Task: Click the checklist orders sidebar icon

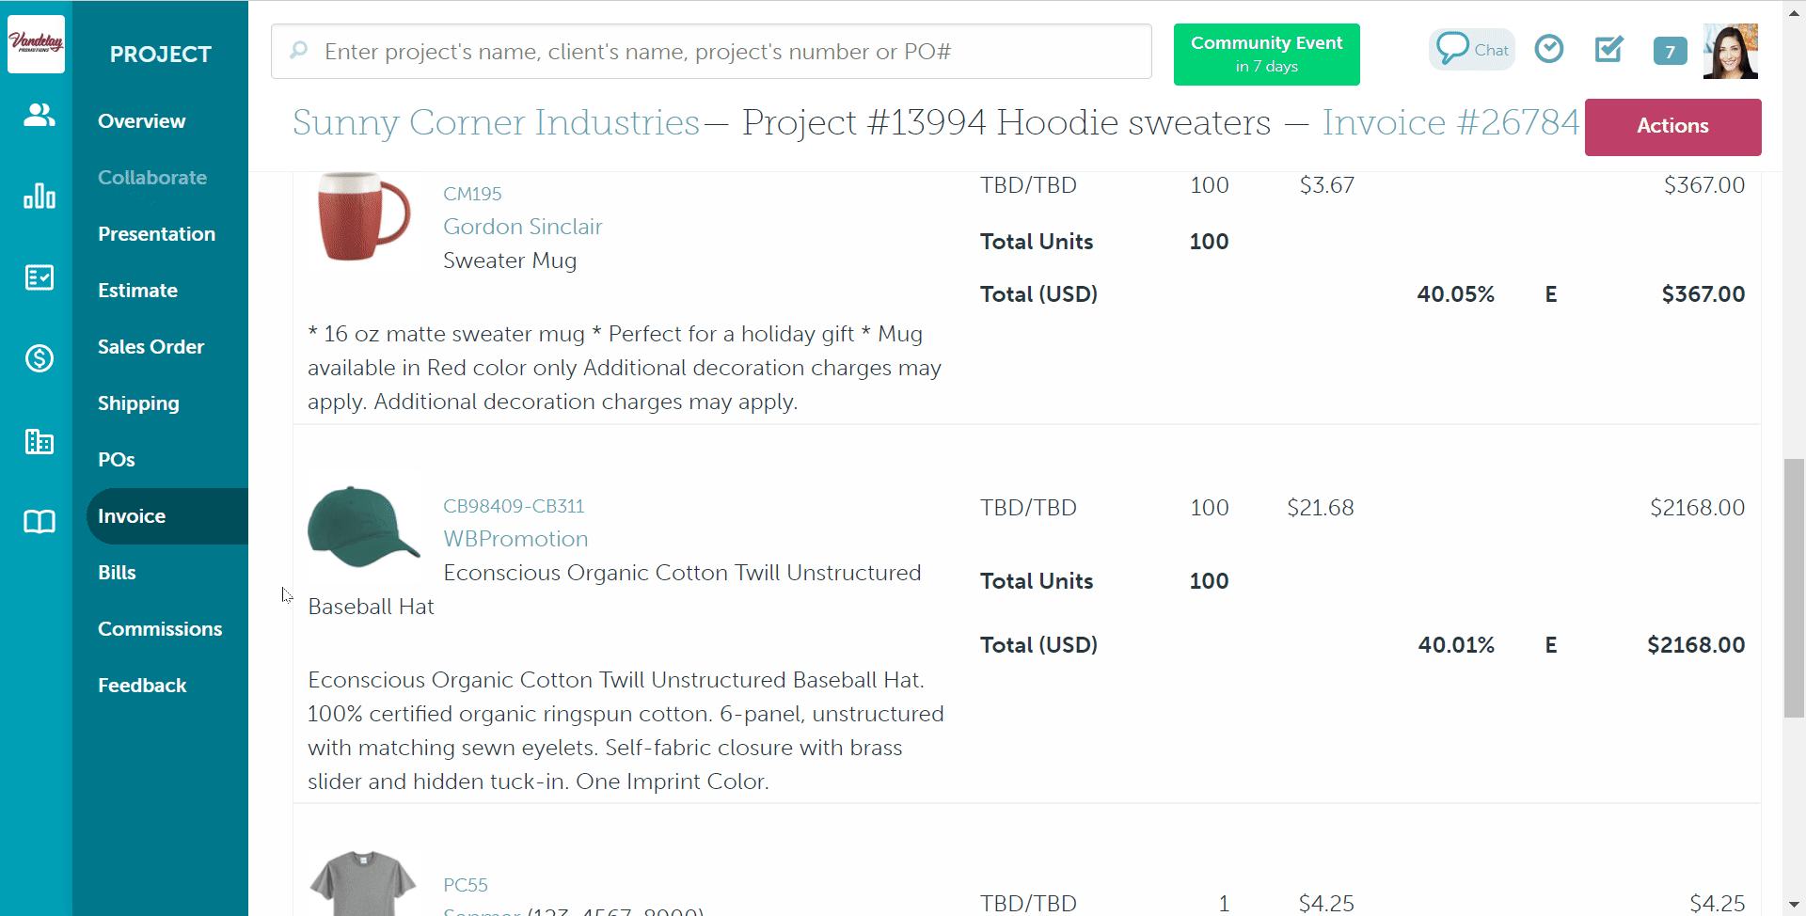Action: pos(39,277)
